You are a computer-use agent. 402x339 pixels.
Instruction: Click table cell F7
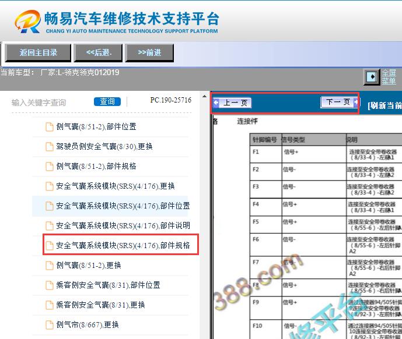point(266,267)
